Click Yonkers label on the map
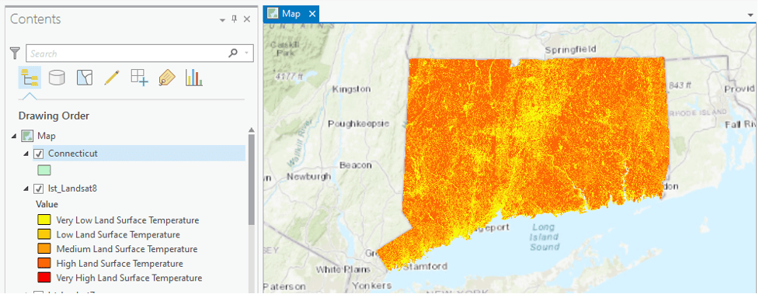The image size is (759, 294). pyautogui.click(x=372, y=285)
